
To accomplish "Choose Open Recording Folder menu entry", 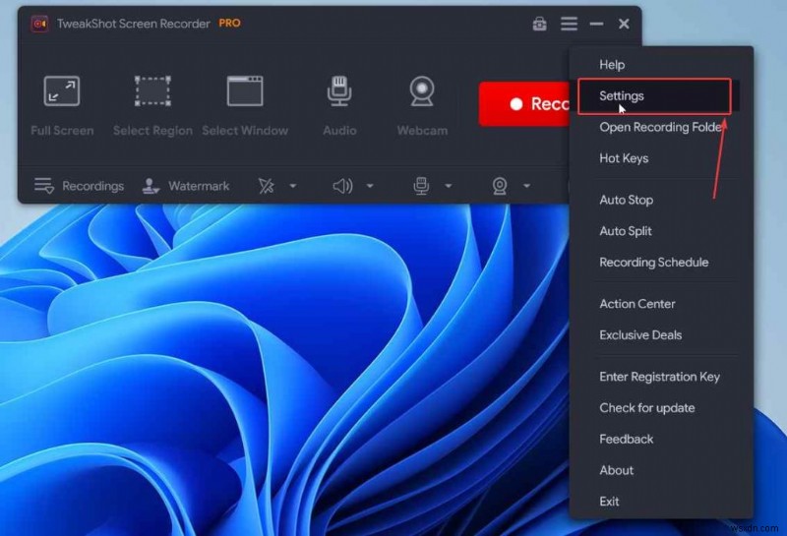I will click(661, 127).
